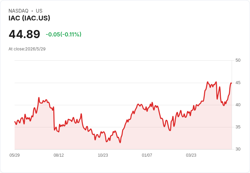250x173 pixels.
Task: Click the 08/12 date axis label
Action: (x=59, y=155)
